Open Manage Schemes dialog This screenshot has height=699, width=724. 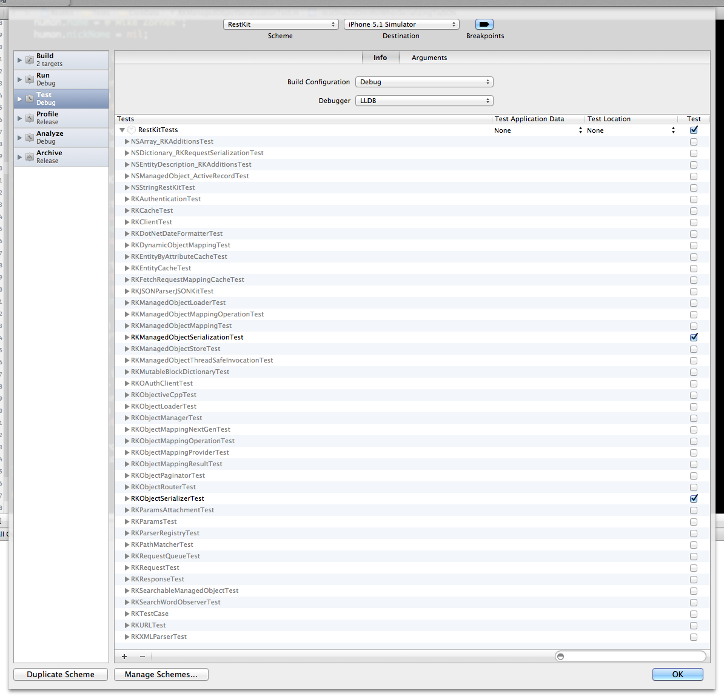pyautogui.click(x=161, y=675)
